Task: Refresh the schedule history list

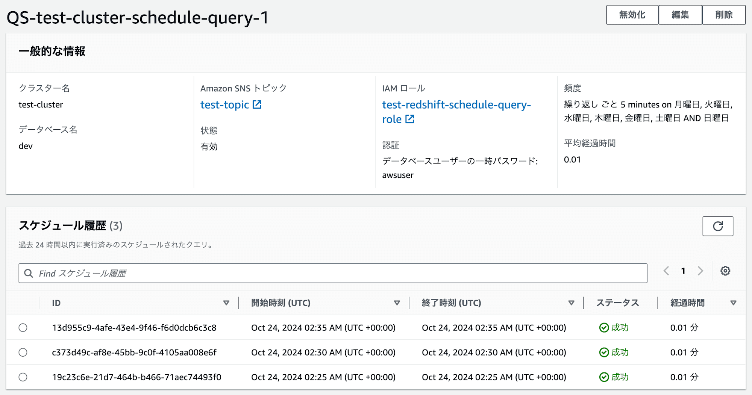Action: tap(718, 226)
